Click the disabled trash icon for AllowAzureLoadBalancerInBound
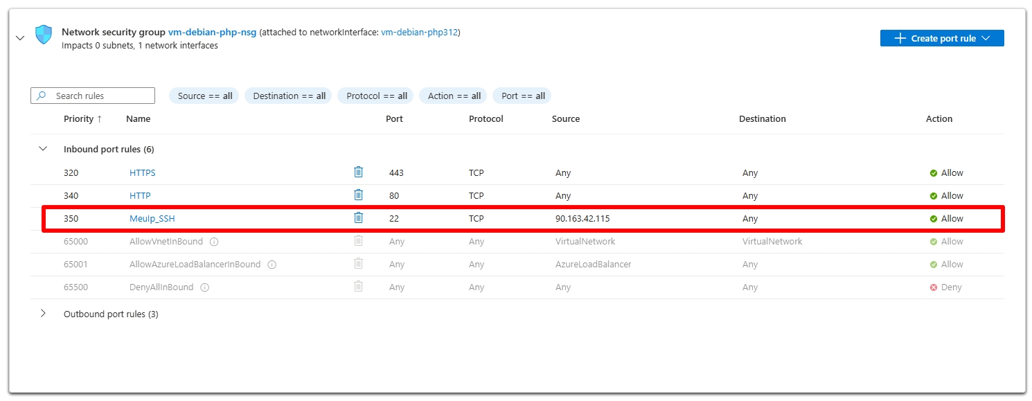 358,263
